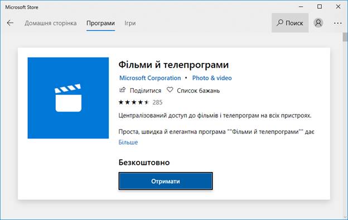Click the star rating icons
This screenshot has height=220, width=348.
(x=134, y=102)
